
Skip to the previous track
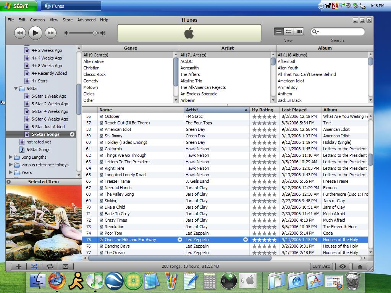point(20,33)
